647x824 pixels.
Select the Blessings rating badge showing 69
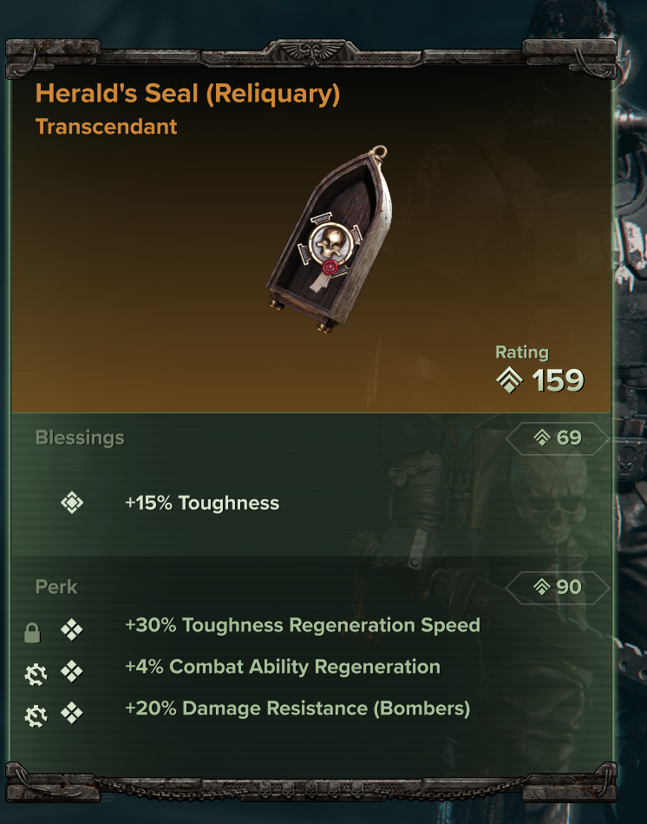559,438
